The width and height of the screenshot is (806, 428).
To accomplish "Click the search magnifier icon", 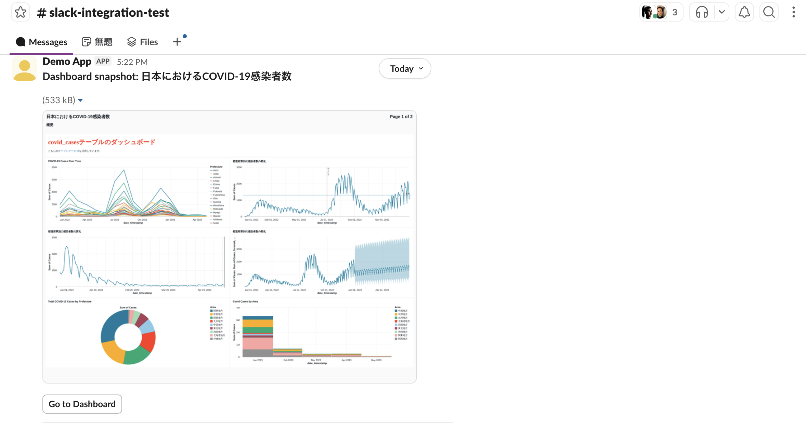I will (769, 12).
